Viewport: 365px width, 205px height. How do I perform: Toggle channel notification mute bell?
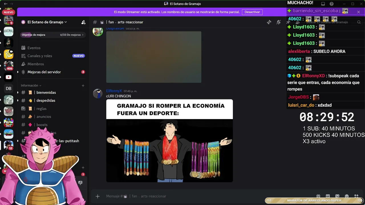pos(279,22)
